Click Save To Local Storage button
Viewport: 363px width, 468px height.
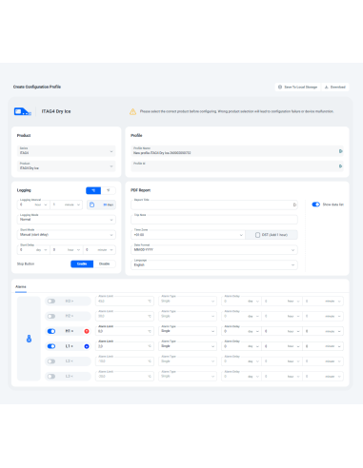point(297,87)
